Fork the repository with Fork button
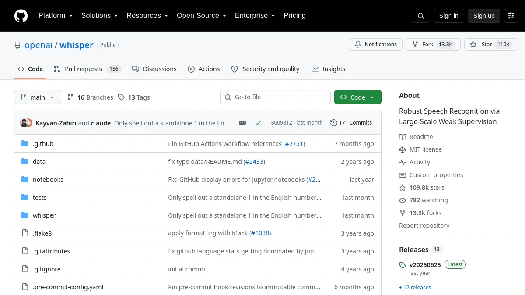Image resolution: width=525 pixels, height=295 pixels. [x=433, y=45]
